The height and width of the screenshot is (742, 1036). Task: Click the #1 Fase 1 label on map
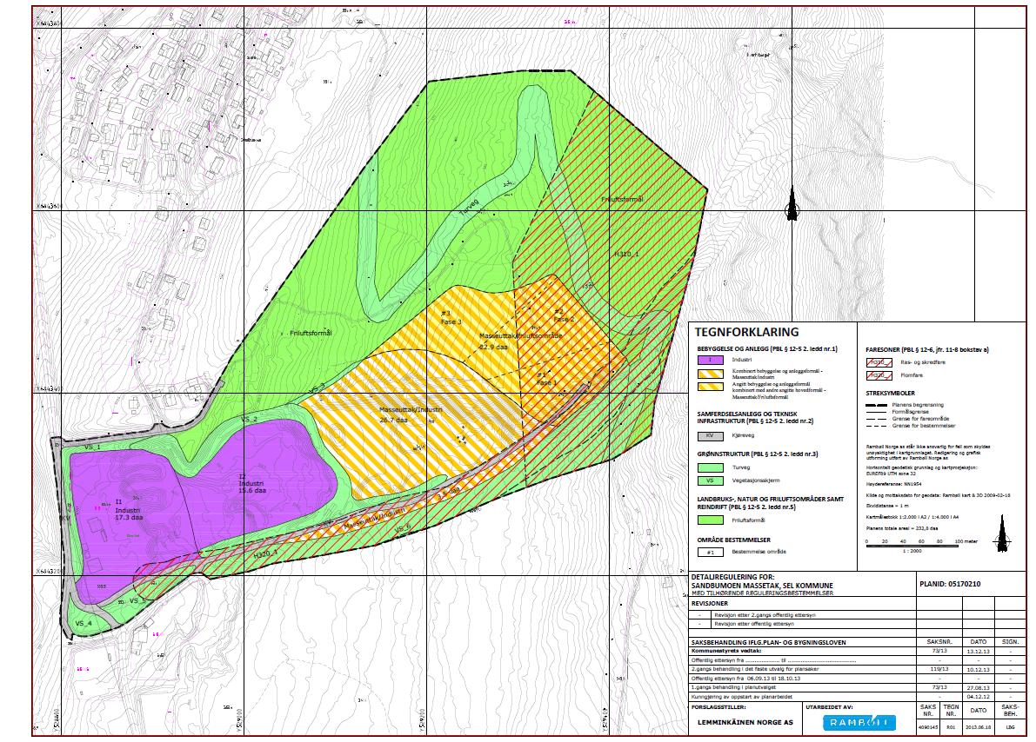(546, 379)
